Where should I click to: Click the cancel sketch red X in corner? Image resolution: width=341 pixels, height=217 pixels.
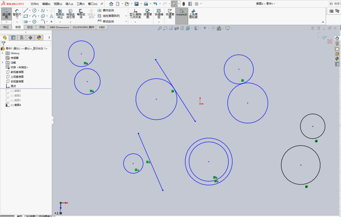point(329,42)
